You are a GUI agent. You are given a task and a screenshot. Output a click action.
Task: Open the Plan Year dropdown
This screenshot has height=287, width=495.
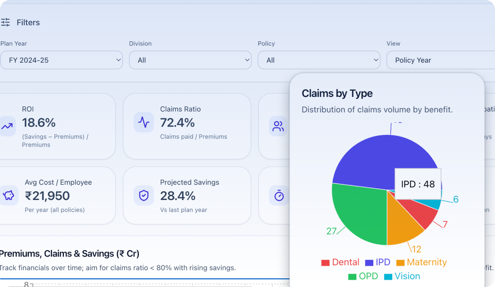(61, 60)
